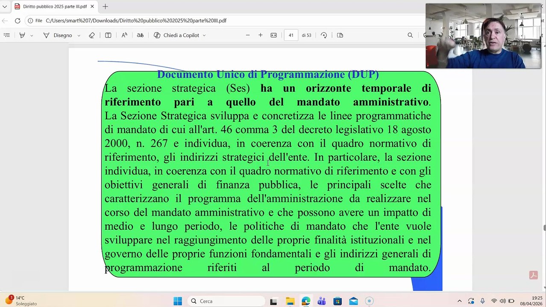Open the table of contents sidebar
This screenshot has width=546, height=307.
click(7, 35)
